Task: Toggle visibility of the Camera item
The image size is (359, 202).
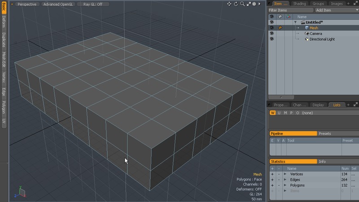Action: point(271,34)
